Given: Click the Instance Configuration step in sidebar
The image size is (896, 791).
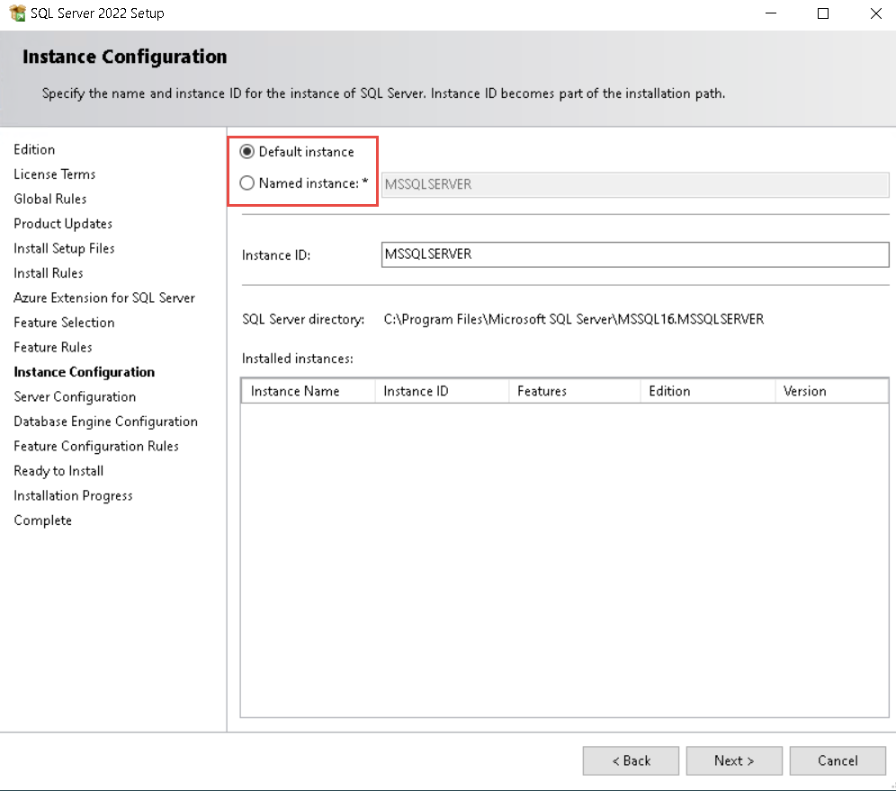Looking at the screenshot, I should (84, 372).
